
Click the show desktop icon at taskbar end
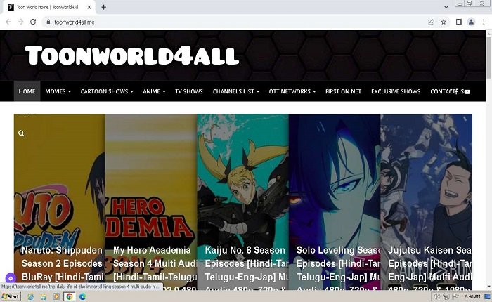(488, 296)
